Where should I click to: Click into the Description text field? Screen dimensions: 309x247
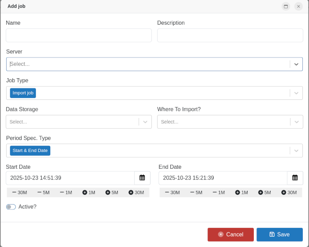pyautogui.click(x=230, y=35)
